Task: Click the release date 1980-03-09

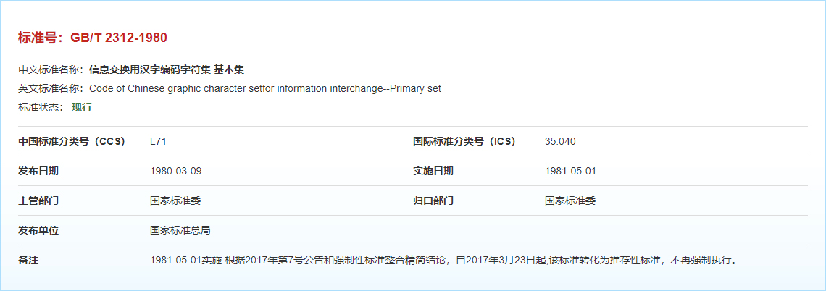Action: [175, 171]
